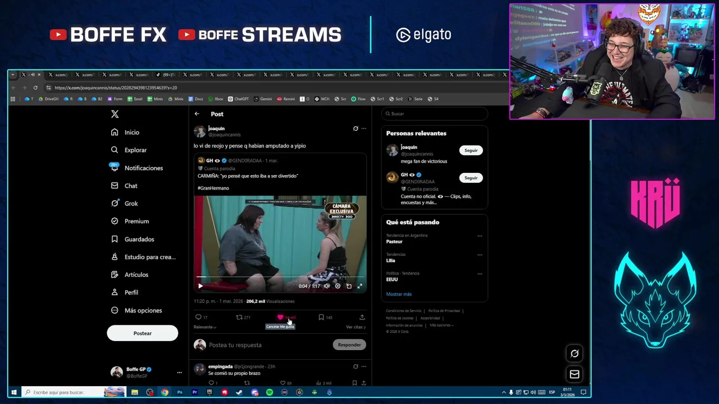Open the floating messages envelope button
Viewport: 719px width, 404px height.
(x=575, y=374)
